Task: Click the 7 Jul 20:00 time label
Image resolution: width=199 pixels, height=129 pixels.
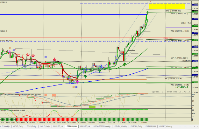Action: [122, 123]
